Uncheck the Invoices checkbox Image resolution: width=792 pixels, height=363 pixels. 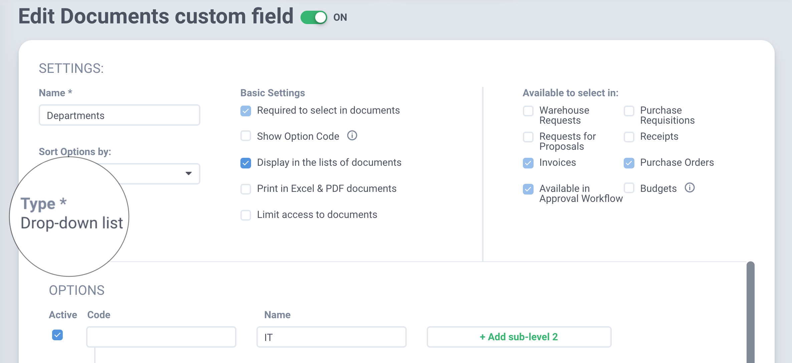point(528,163)
